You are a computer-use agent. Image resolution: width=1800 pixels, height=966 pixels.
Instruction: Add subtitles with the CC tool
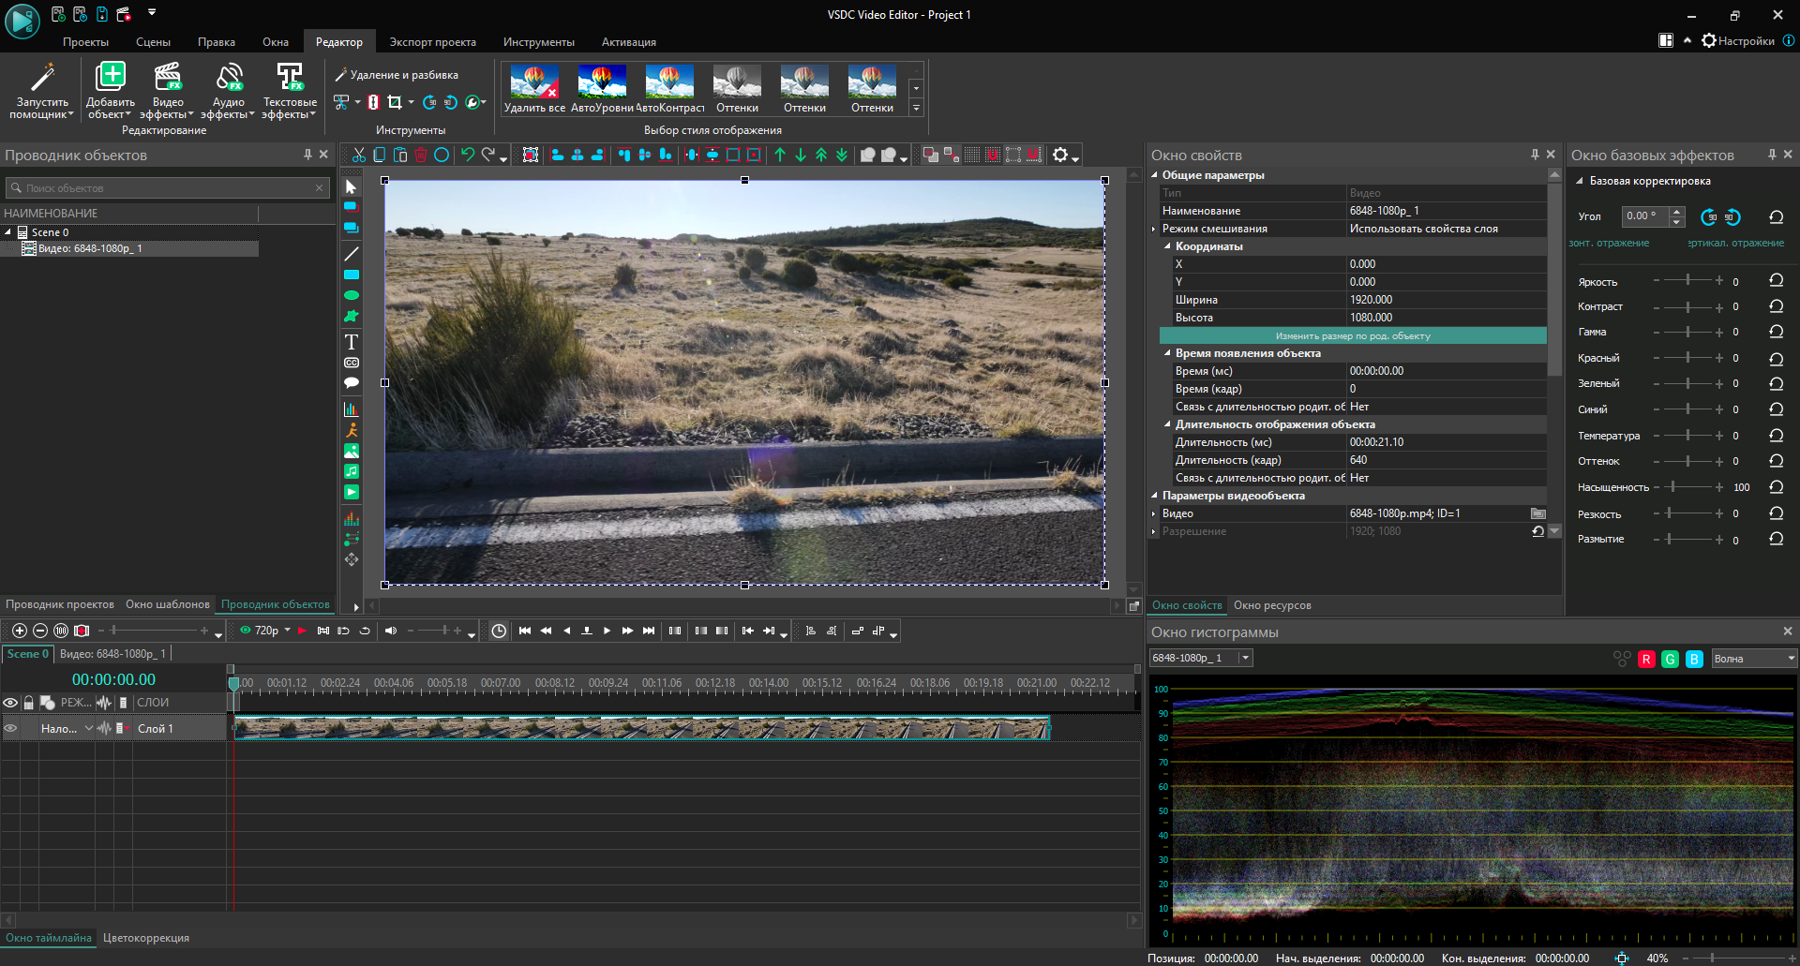tap(352, 363)
